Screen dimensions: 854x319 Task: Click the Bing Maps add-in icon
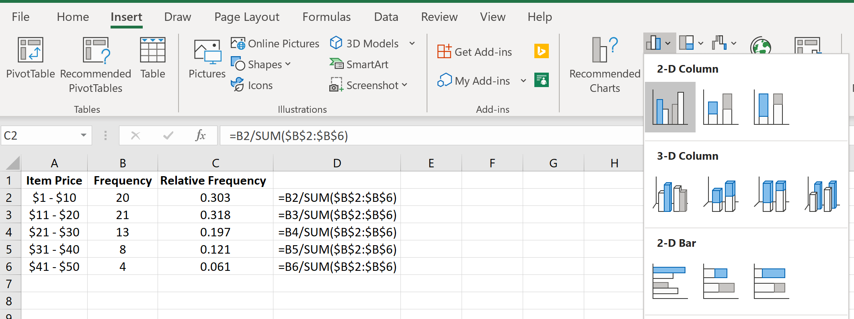[x=541, y=51]
